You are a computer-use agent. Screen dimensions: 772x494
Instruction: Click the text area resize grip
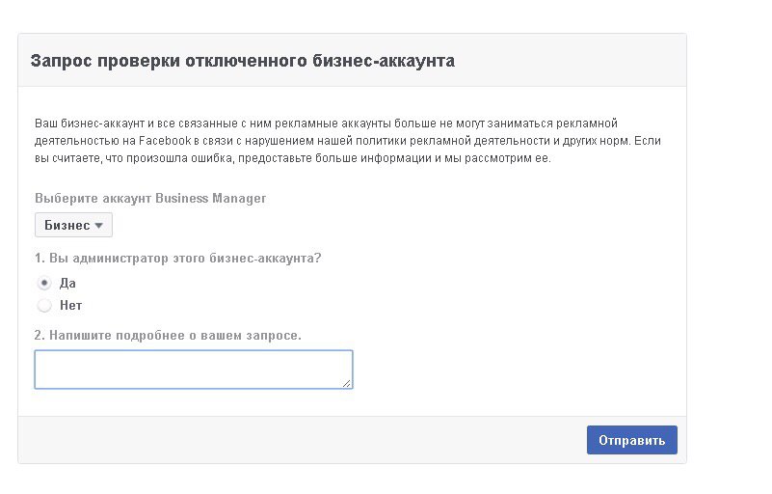click(x=347, y=384)
